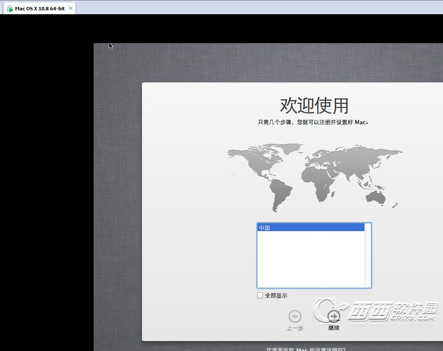This screenshot has height=351, width=443.
Task: Switch to the Mac OS X 10.8 64-bit tab
Action: [x=40, y=9]
